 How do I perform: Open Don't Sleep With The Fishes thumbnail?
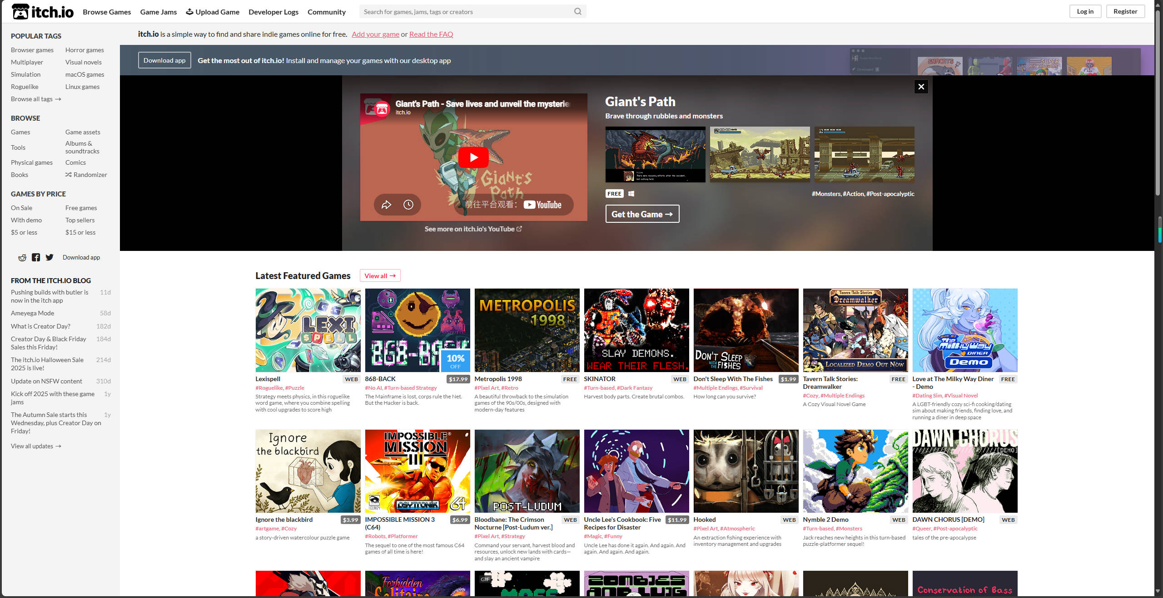pos(746,330)
